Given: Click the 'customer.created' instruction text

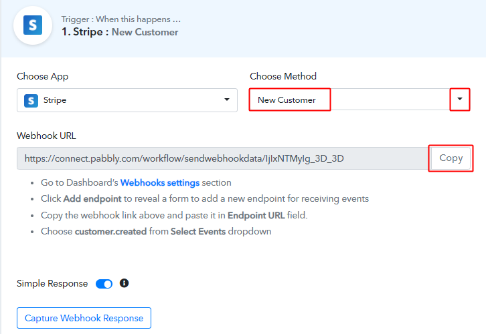Looking at the screenshot, I should click(x=110, y=231).
